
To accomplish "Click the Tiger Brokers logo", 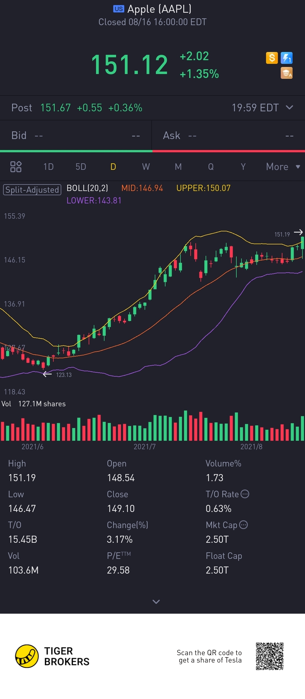I will (52, 656).
